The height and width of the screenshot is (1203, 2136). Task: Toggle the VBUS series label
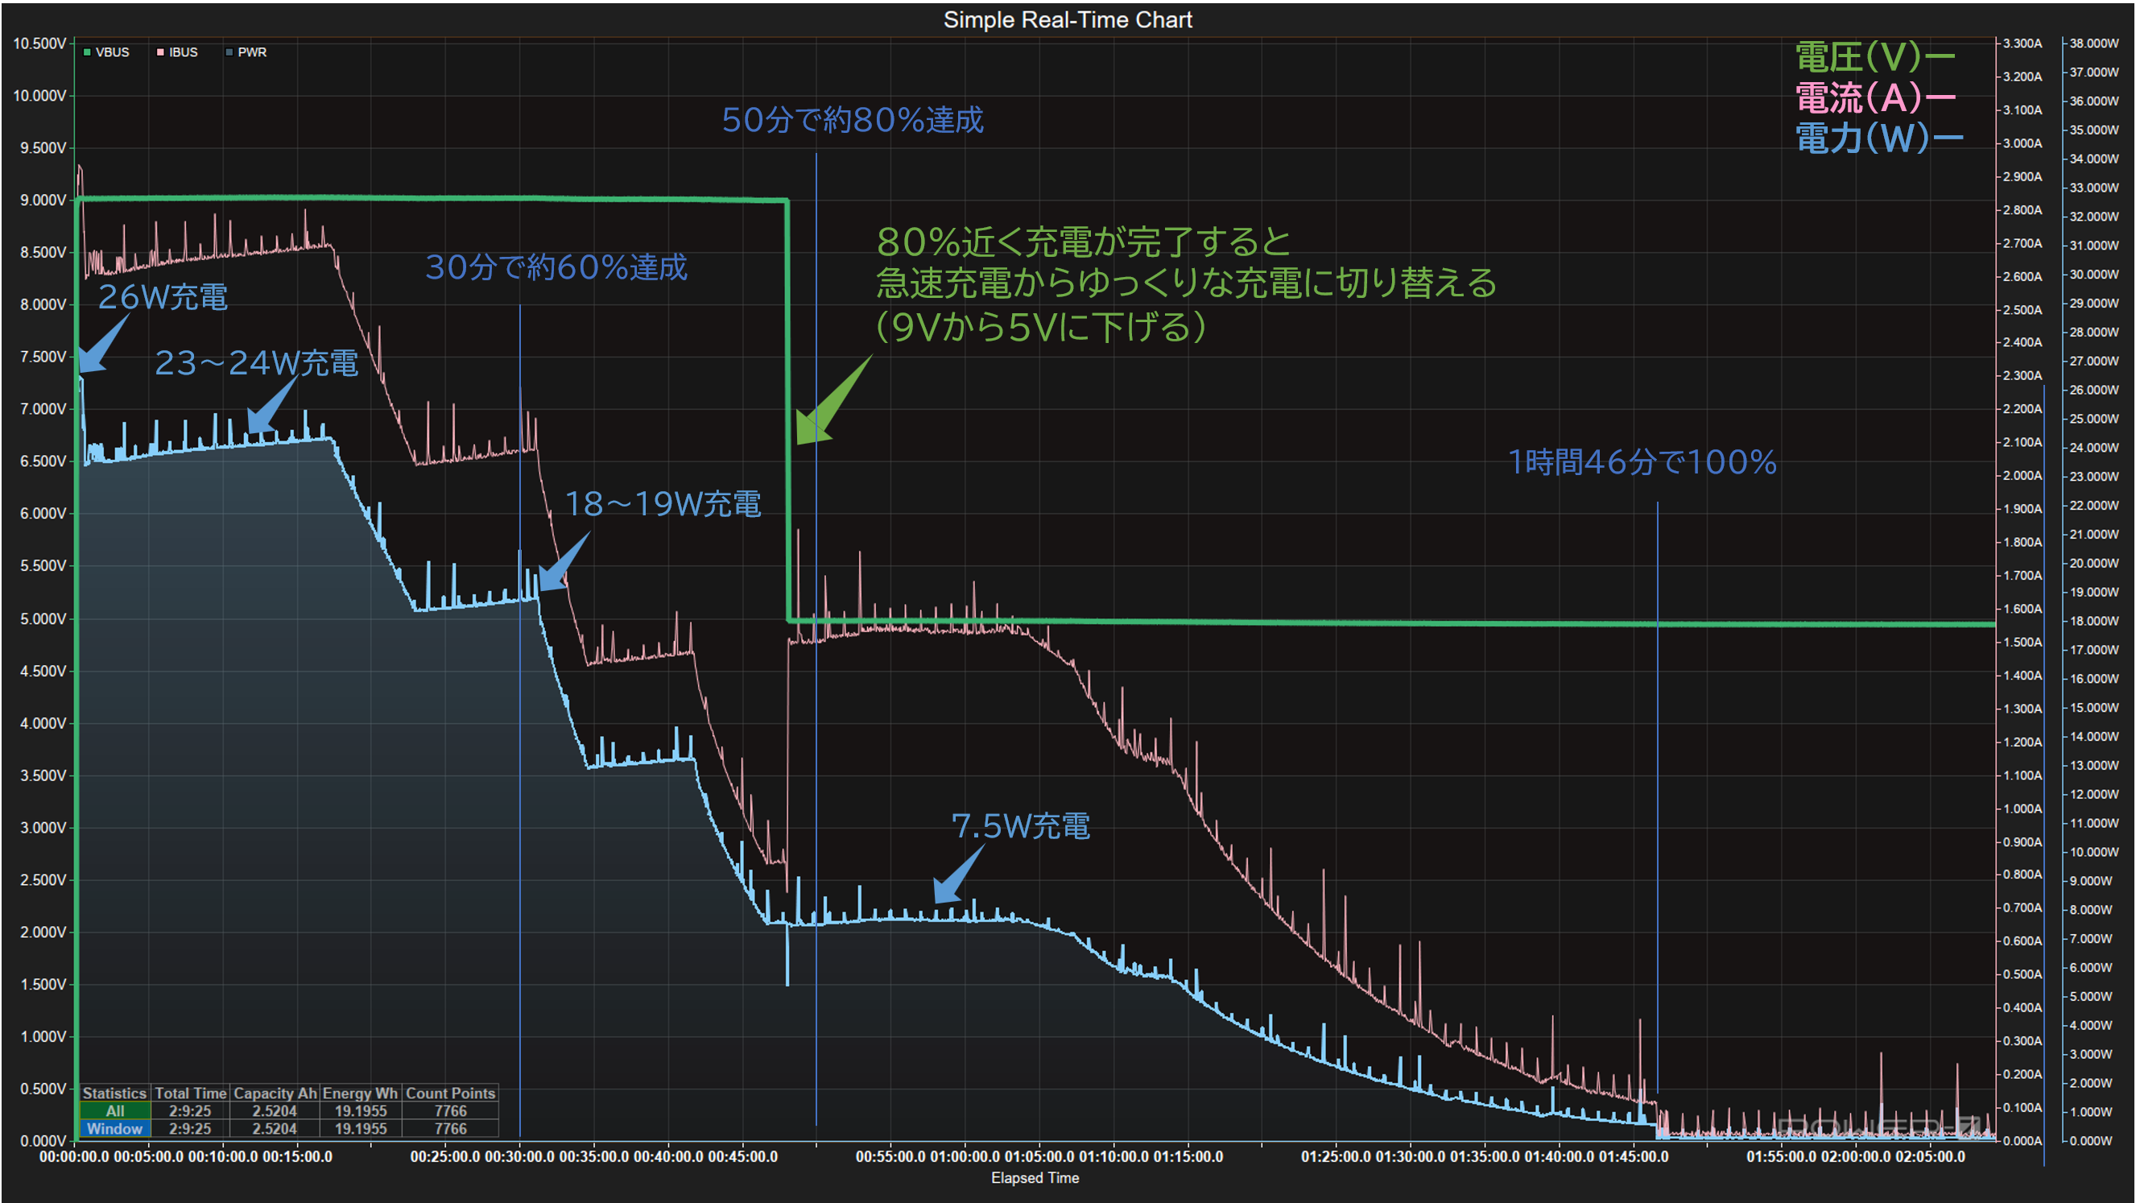112,52
